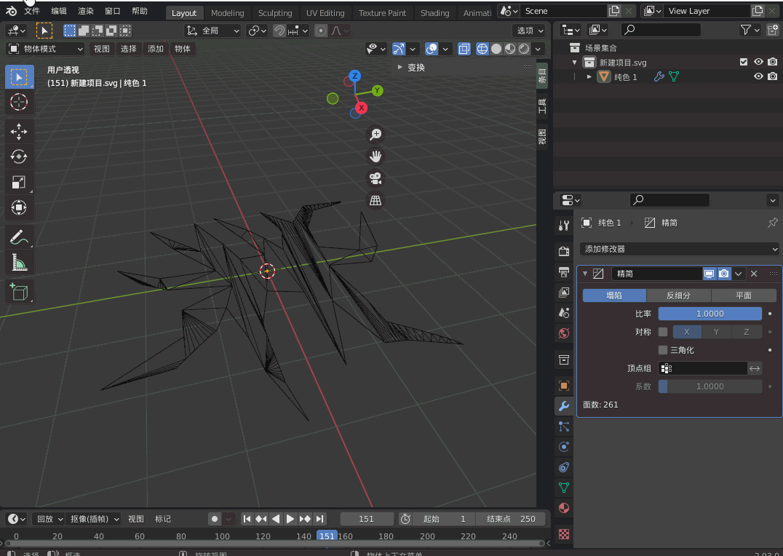Toggle camera view icon
The image size is (783, 556).
click(x=375, y=178)
